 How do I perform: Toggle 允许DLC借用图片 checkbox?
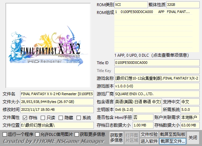37,134
